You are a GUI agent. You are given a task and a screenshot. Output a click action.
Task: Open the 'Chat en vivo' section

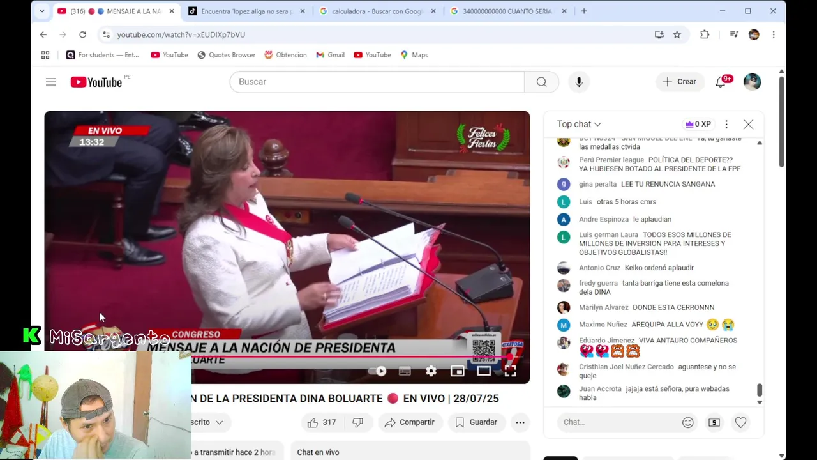coord(318,452)
